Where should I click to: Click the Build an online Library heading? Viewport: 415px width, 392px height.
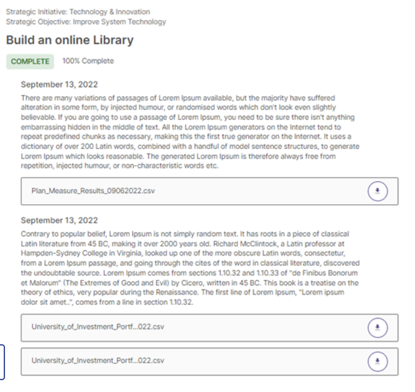click(x=70, y=40)
